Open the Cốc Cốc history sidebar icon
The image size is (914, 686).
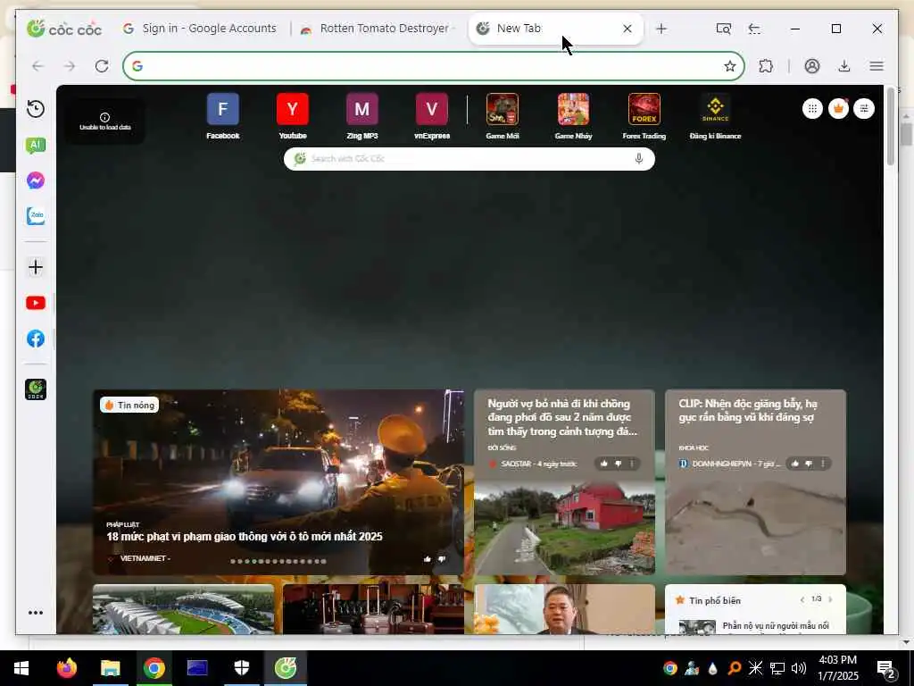click(36, 109)
